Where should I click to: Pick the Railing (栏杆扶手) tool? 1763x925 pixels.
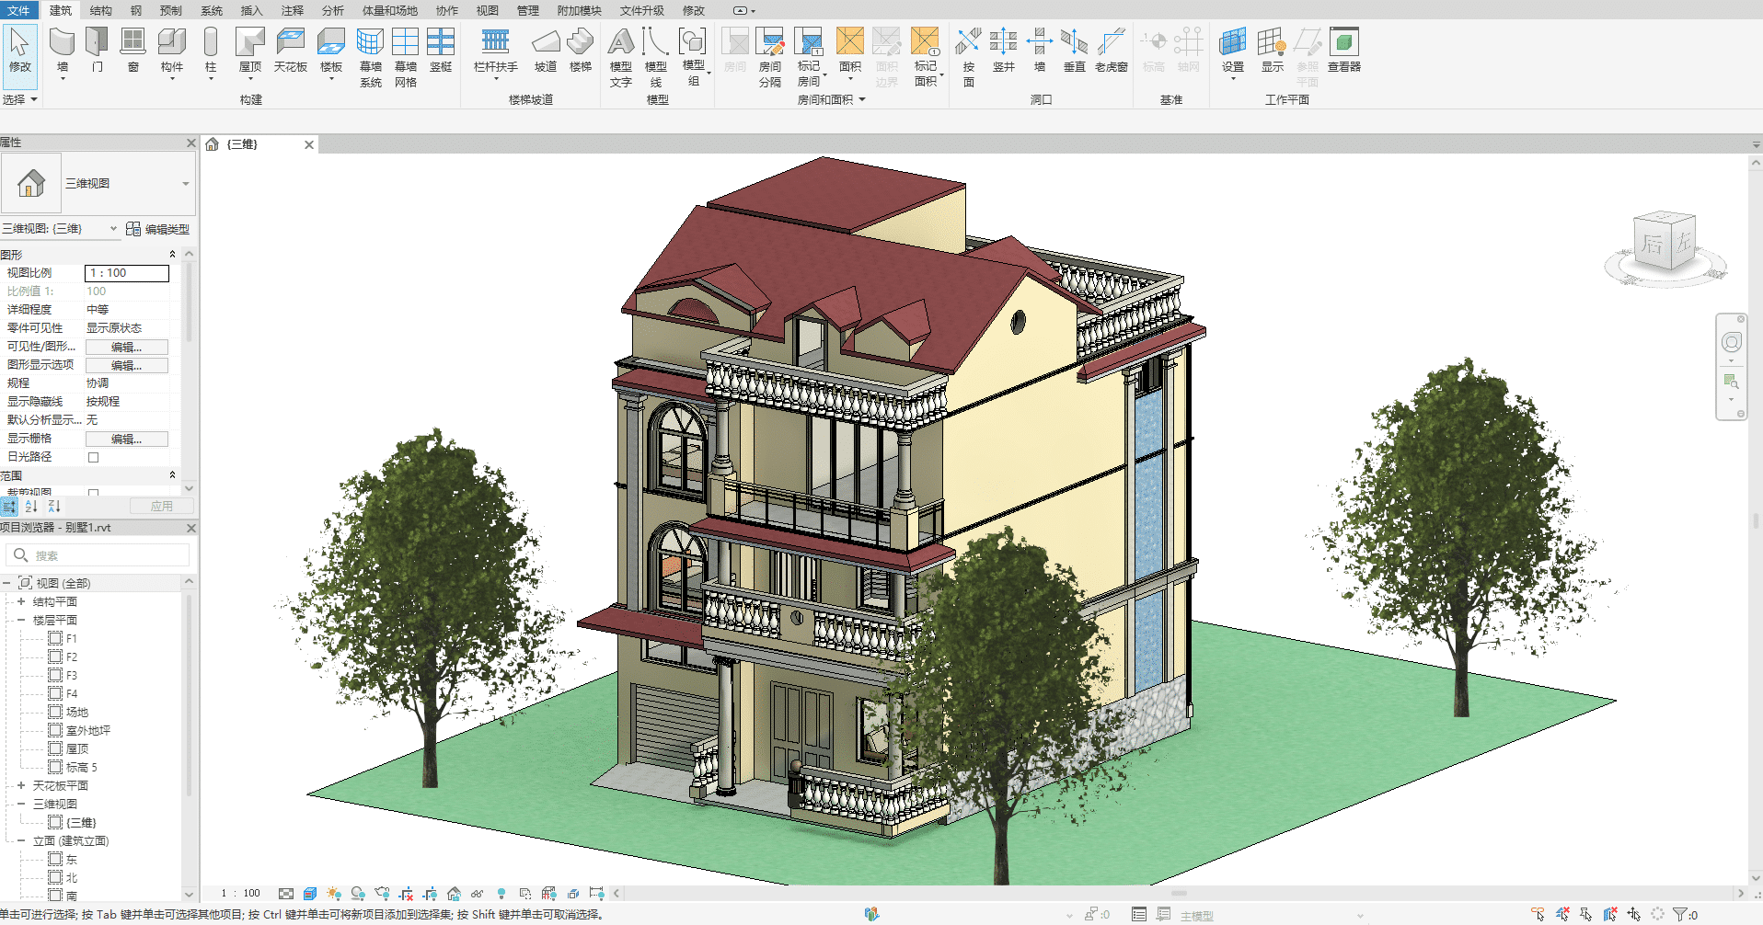tap(495, 51)
